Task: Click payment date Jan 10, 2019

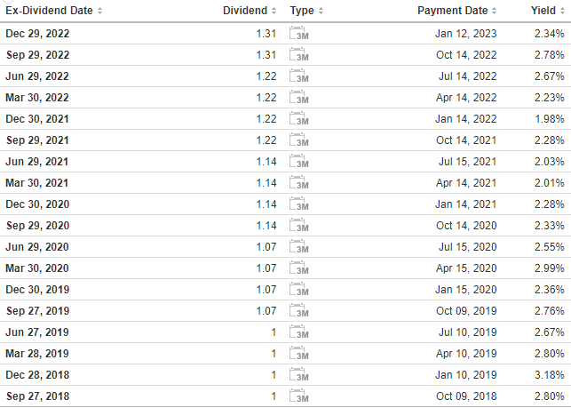Action: [x=465, y=375]
